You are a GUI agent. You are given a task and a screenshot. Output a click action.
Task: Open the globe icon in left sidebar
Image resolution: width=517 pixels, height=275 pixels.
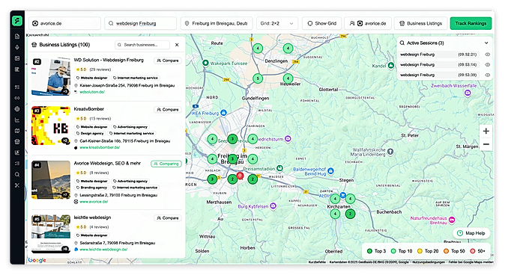pyautogui.click(x=17, y=109)
